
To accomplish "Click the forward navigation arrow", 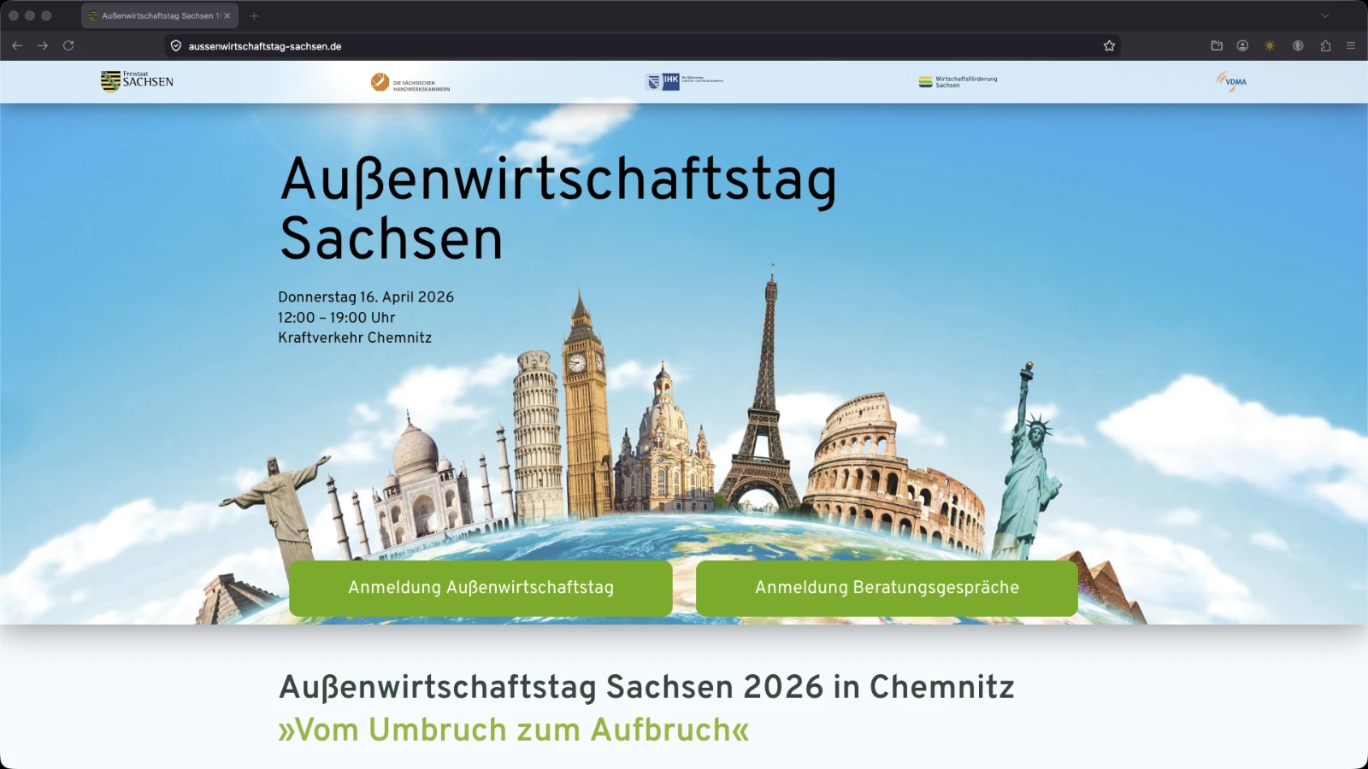I will coord(41,46).
